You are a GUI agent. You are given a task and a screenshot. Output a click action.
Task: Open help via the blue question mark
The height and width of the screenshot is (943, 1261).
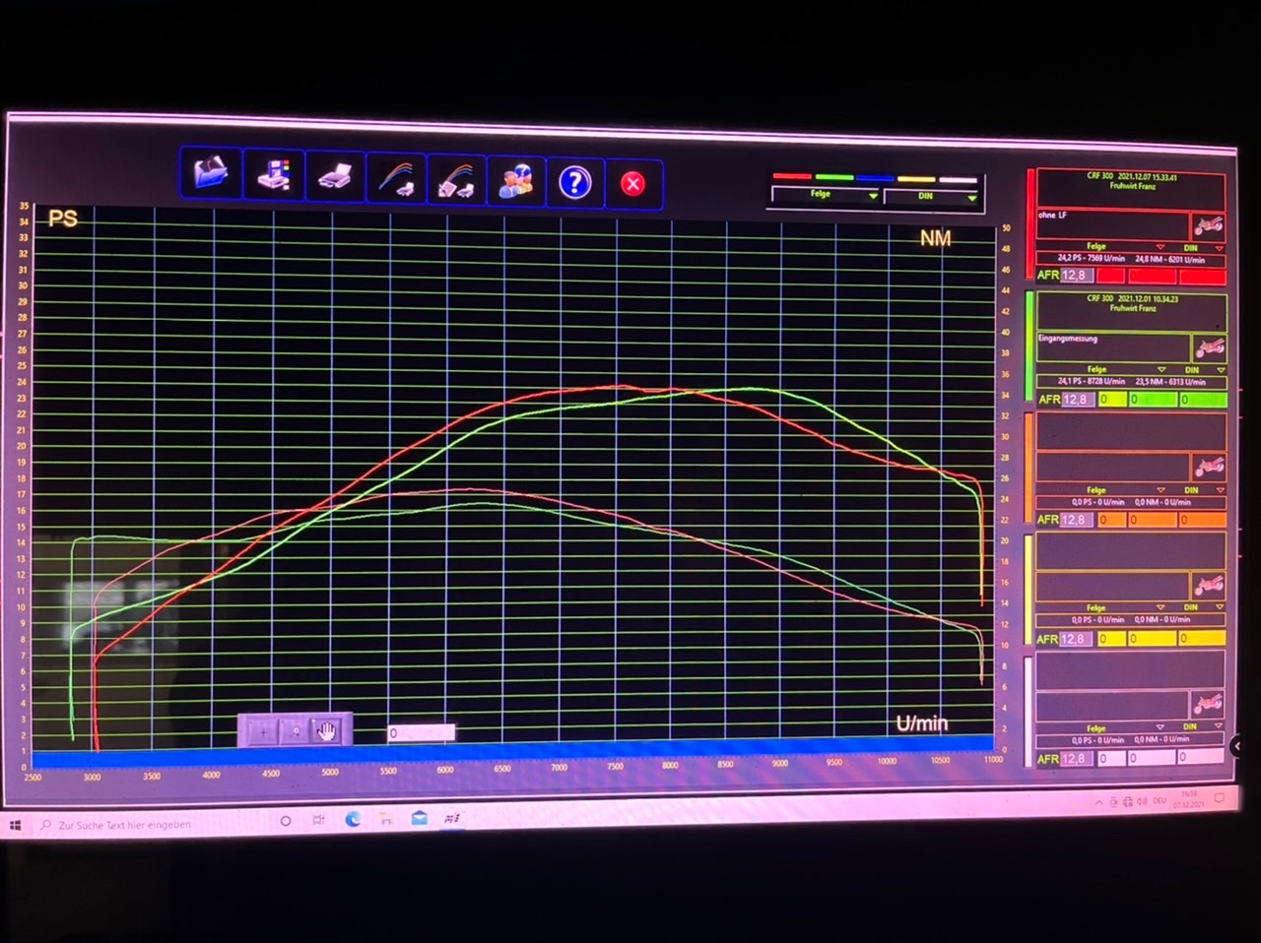point(574,183)
